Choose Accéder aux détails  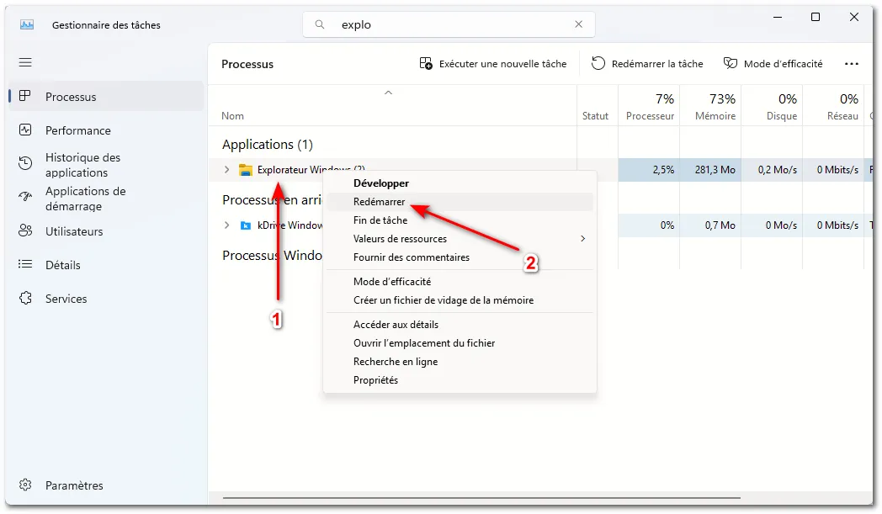(x=460, y=325)
